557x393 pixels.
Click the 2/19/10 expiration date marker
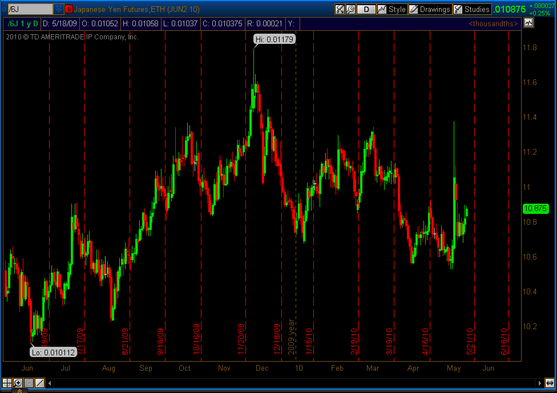pyautogui.click(x=354, y=341)
